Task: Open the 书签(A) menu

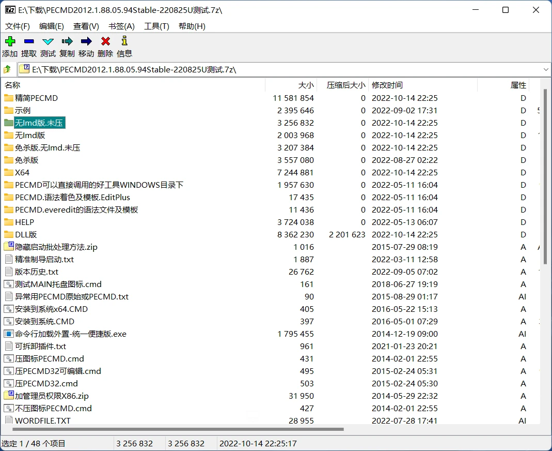Action: pyautogui.click(x=121, y=26)
